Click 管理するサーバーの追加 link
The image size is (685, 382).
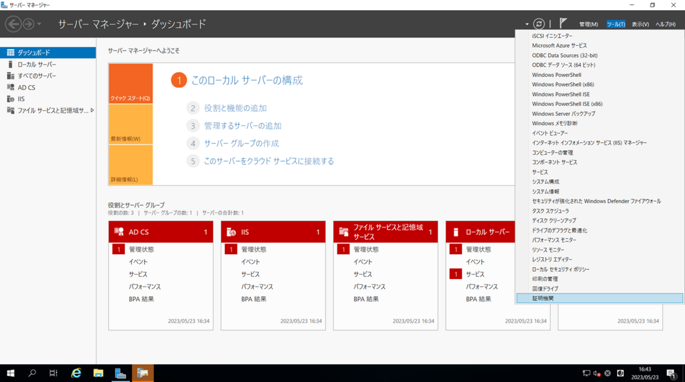(243, 126)
